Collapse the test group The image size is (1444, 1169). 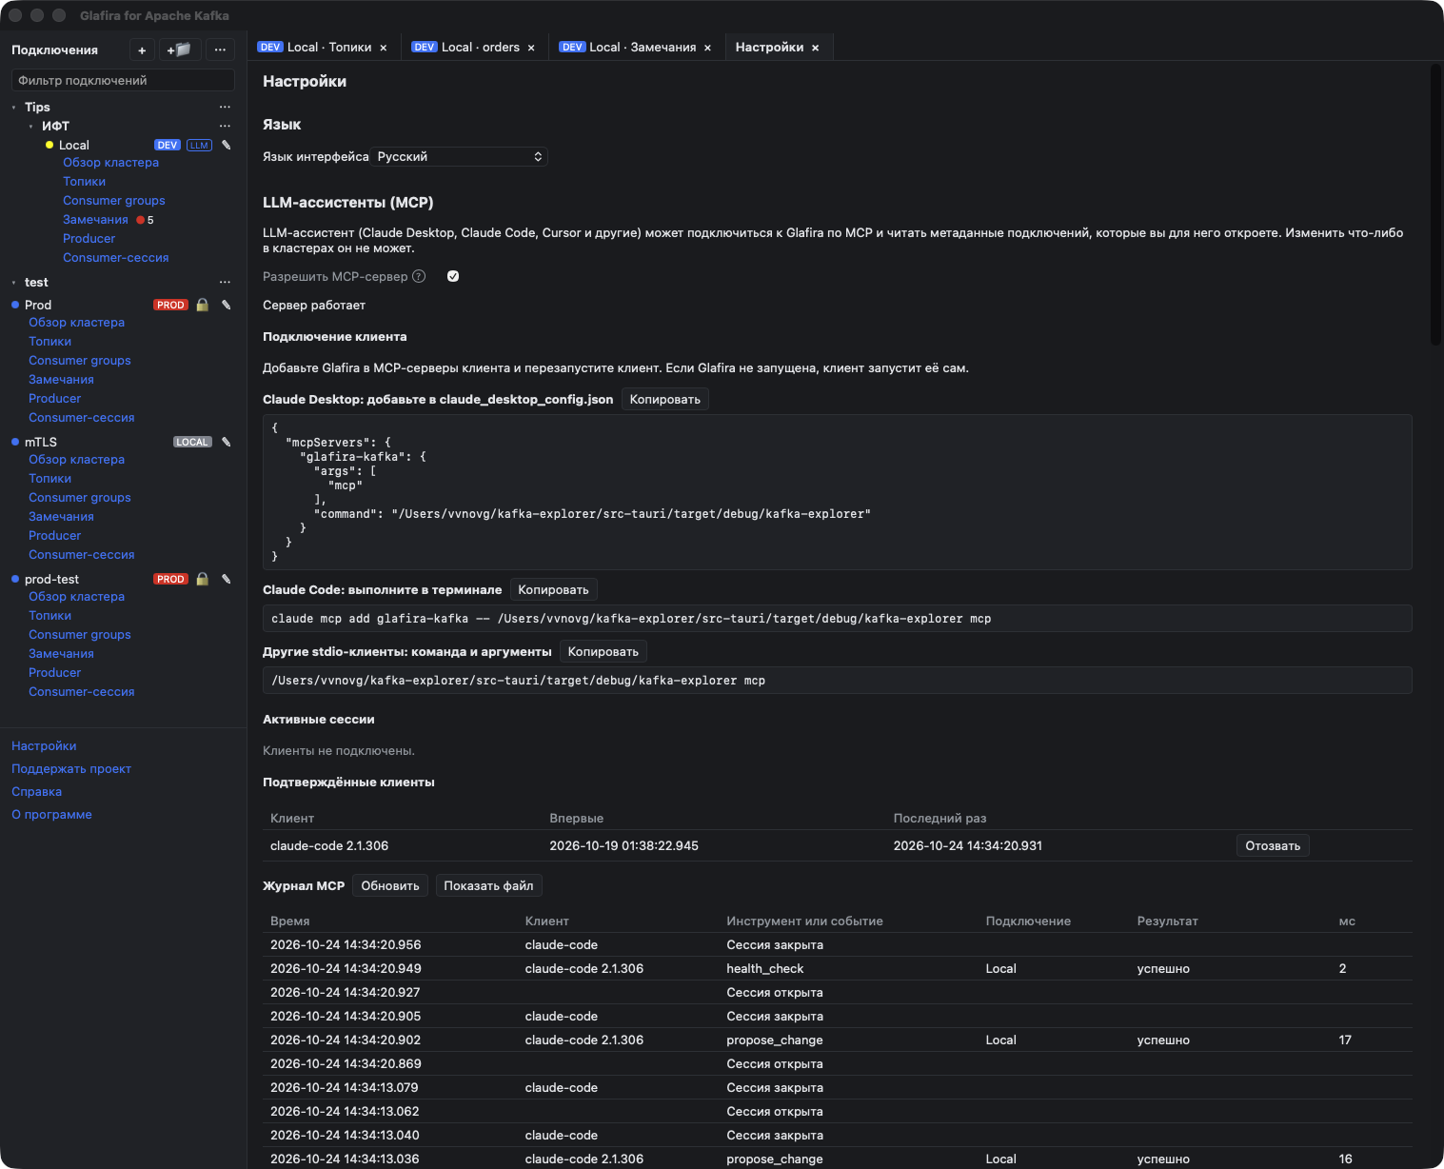click(x=13, y=283)
